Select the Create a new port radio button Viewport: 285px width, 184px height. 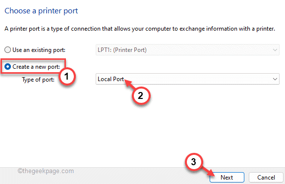[7, 67]
